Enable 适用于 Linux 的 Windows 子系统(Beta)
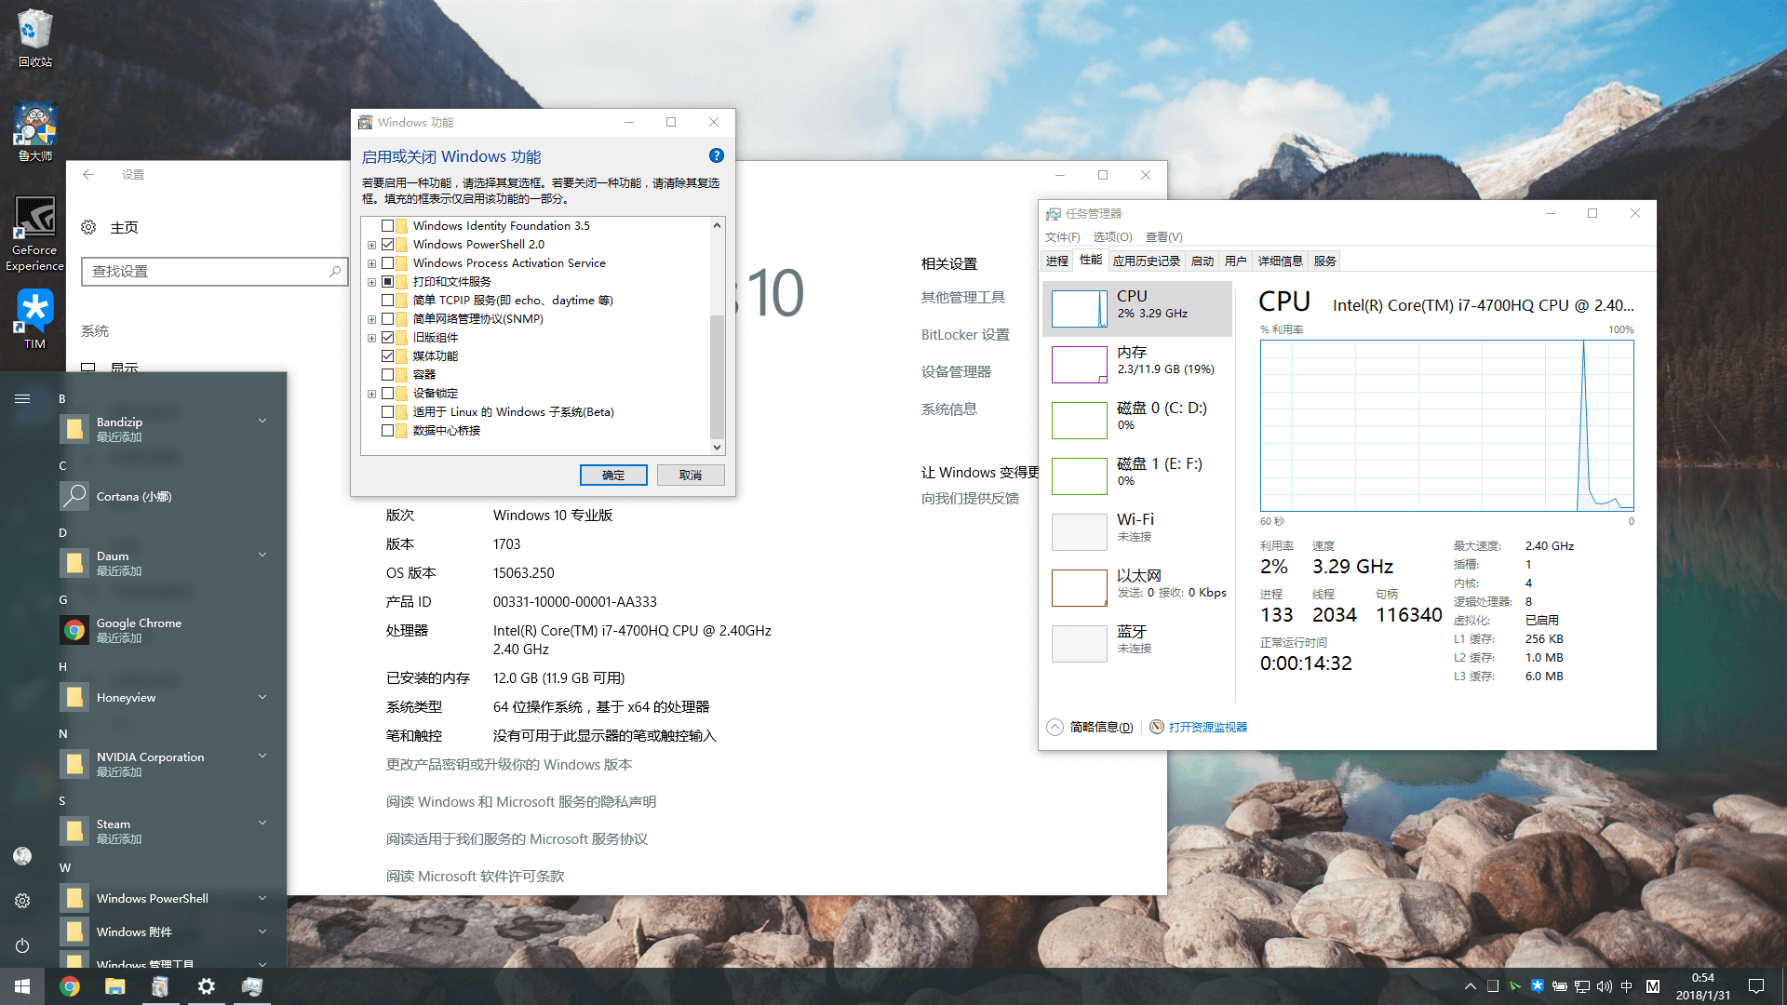Image resolution: width=1787 pixels, height=1005 pixels. [387, 411]
